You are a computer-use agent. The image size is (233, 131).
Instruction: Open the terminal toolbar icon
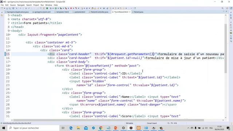(13, 8)
